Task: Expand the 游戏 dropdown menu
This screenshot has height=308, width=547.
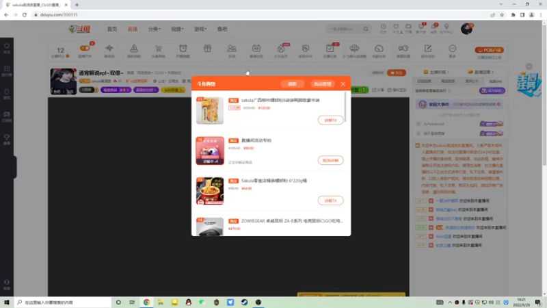Action: click(x=200, y=29)
